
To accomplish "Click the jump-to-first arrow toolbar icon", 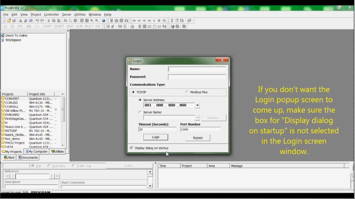I will pyautogui.click(x=134, y=20).
